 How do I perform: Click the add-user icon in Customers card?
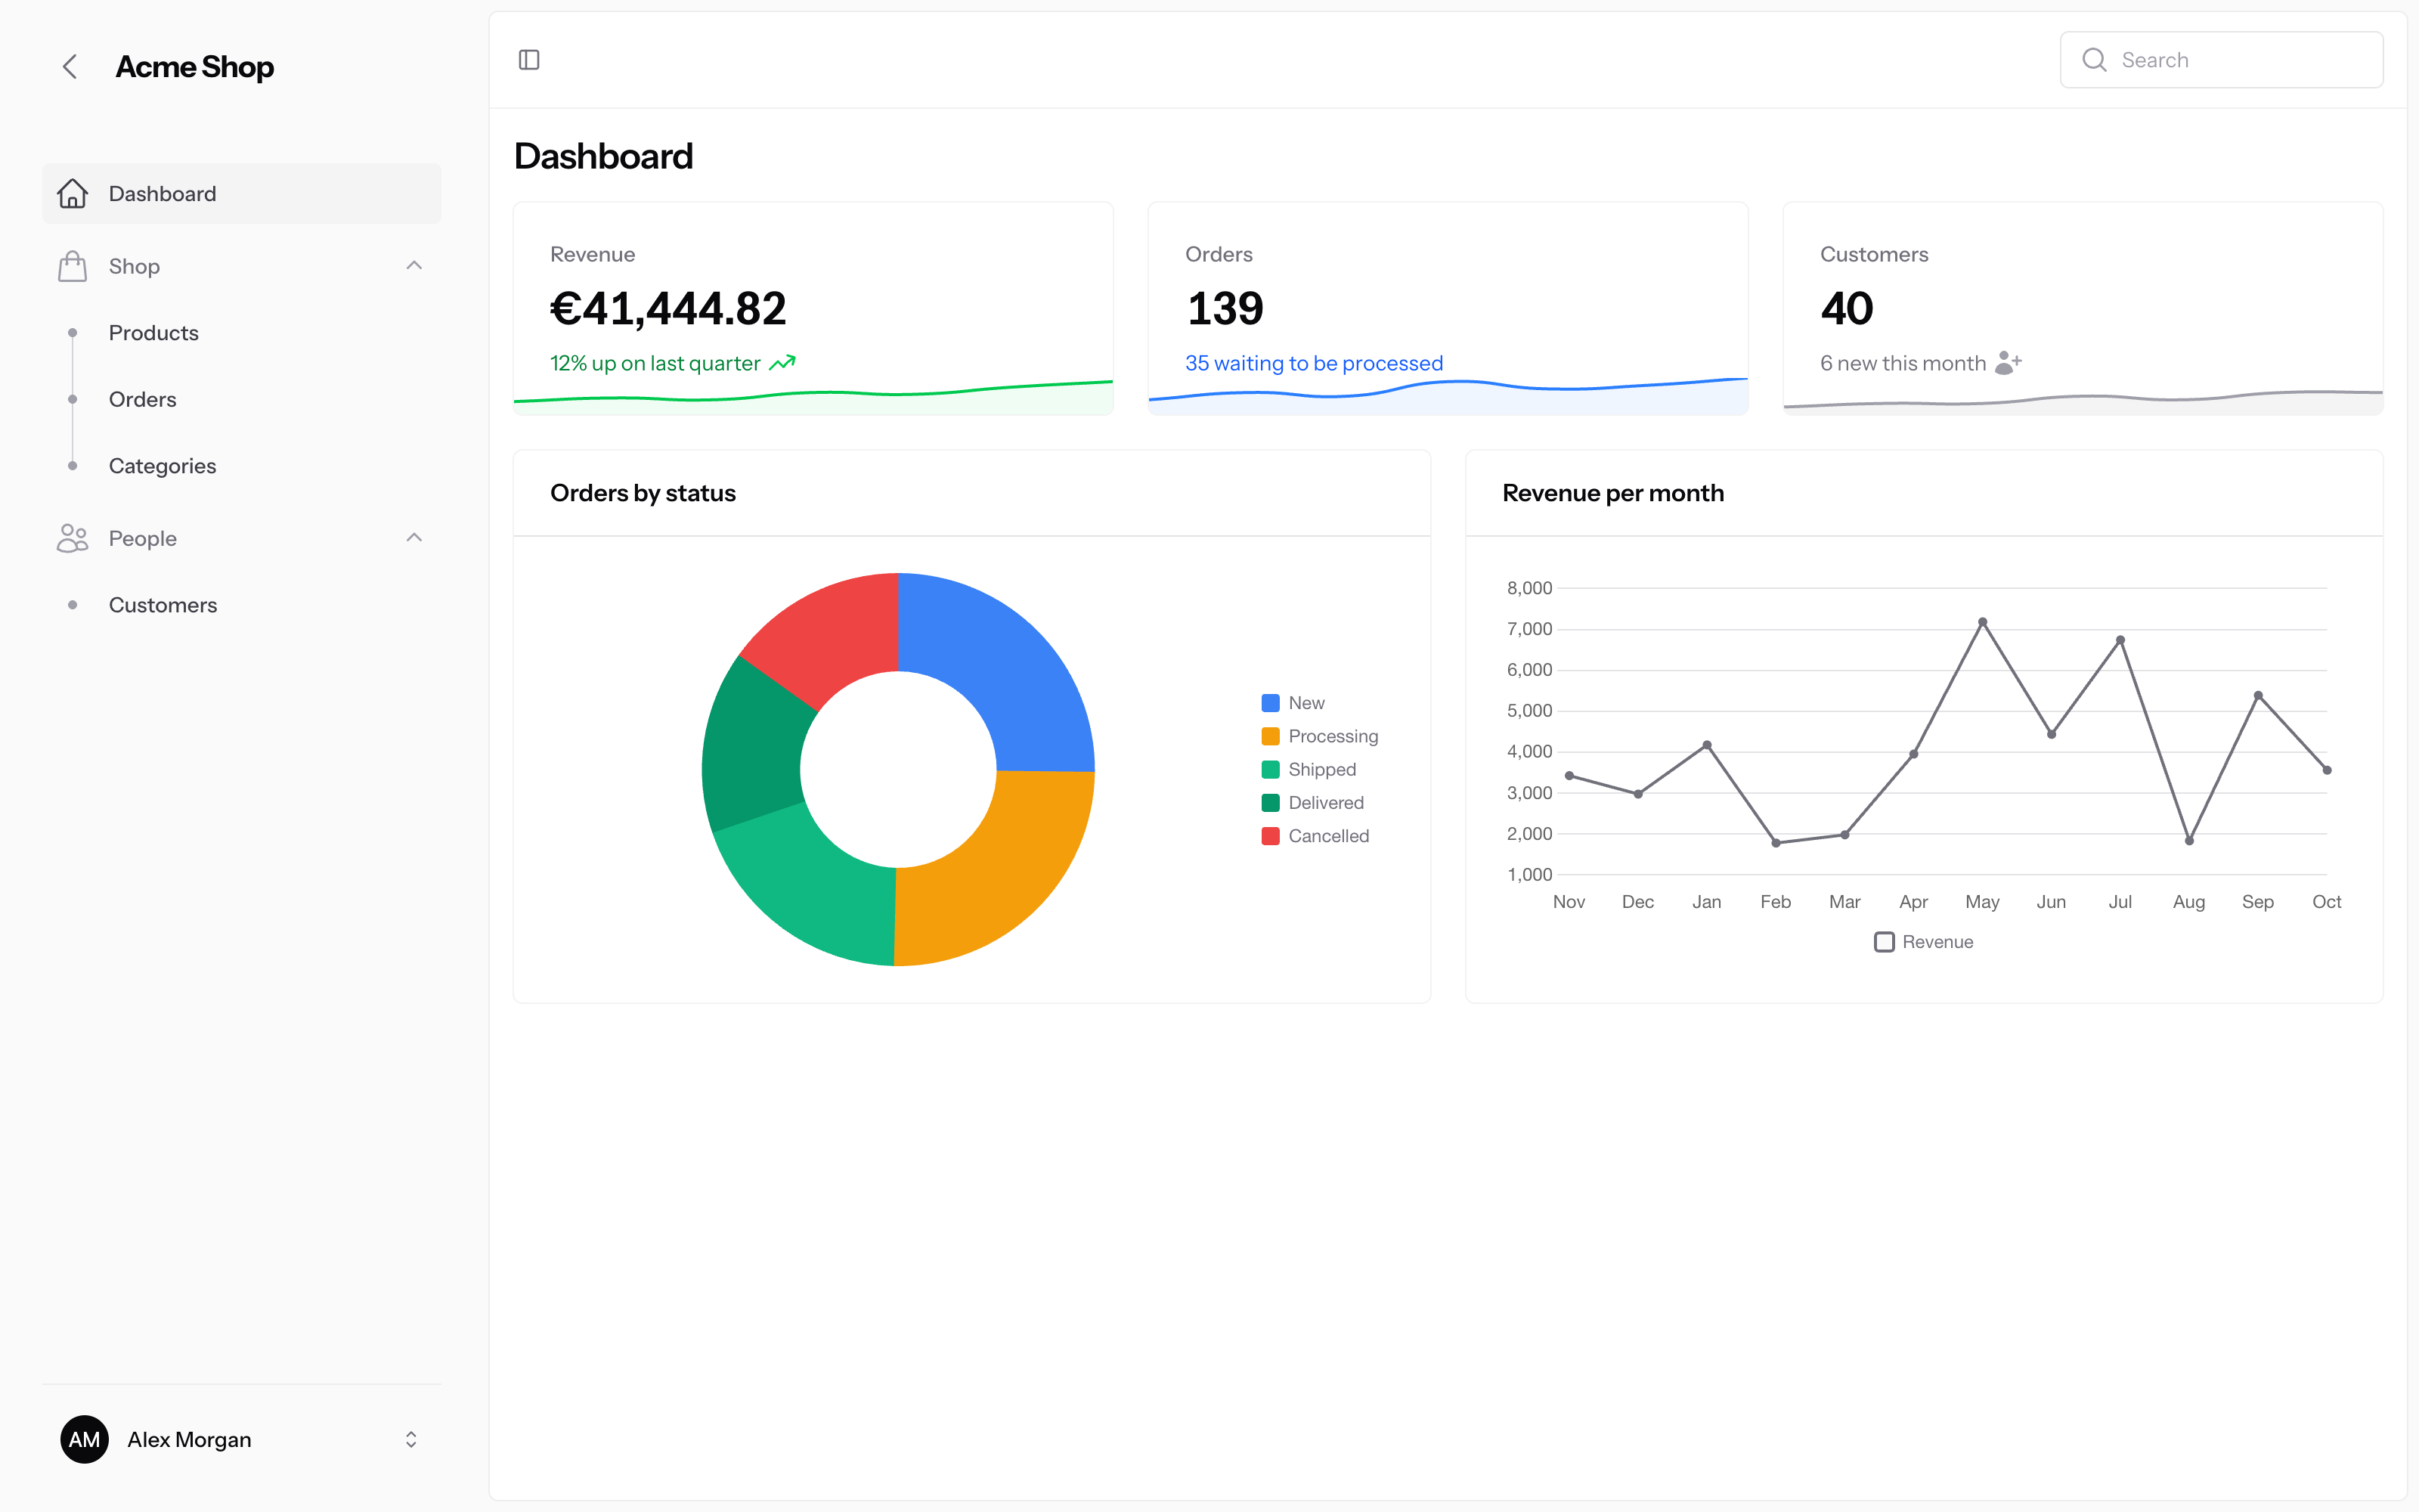pyautogui.click(x=2009, y=363)
